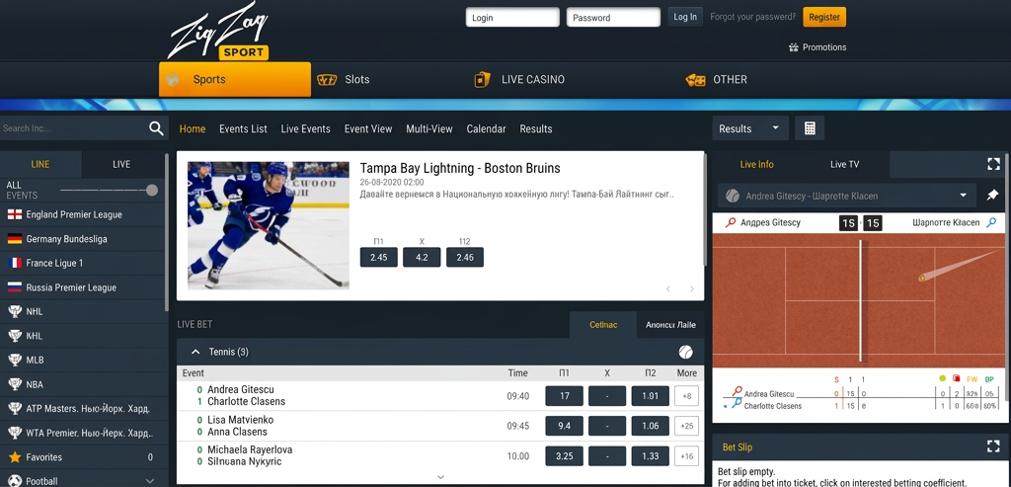Open the calculator icon button
Image resolution: width=1011 pixels, height=487 pixels.
click(x=810, y=128)
